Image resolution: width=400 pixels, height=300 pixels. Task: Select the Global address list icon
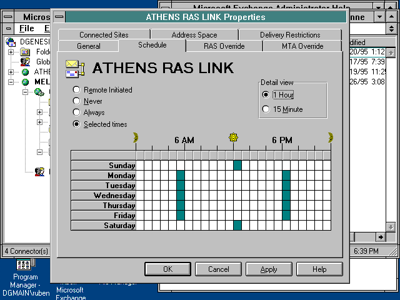click(25, 62)
